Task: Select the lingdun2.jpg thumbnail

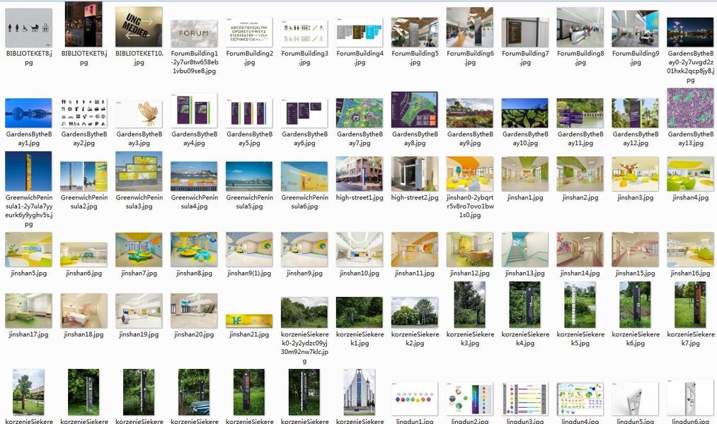Action: coord(470,399)
